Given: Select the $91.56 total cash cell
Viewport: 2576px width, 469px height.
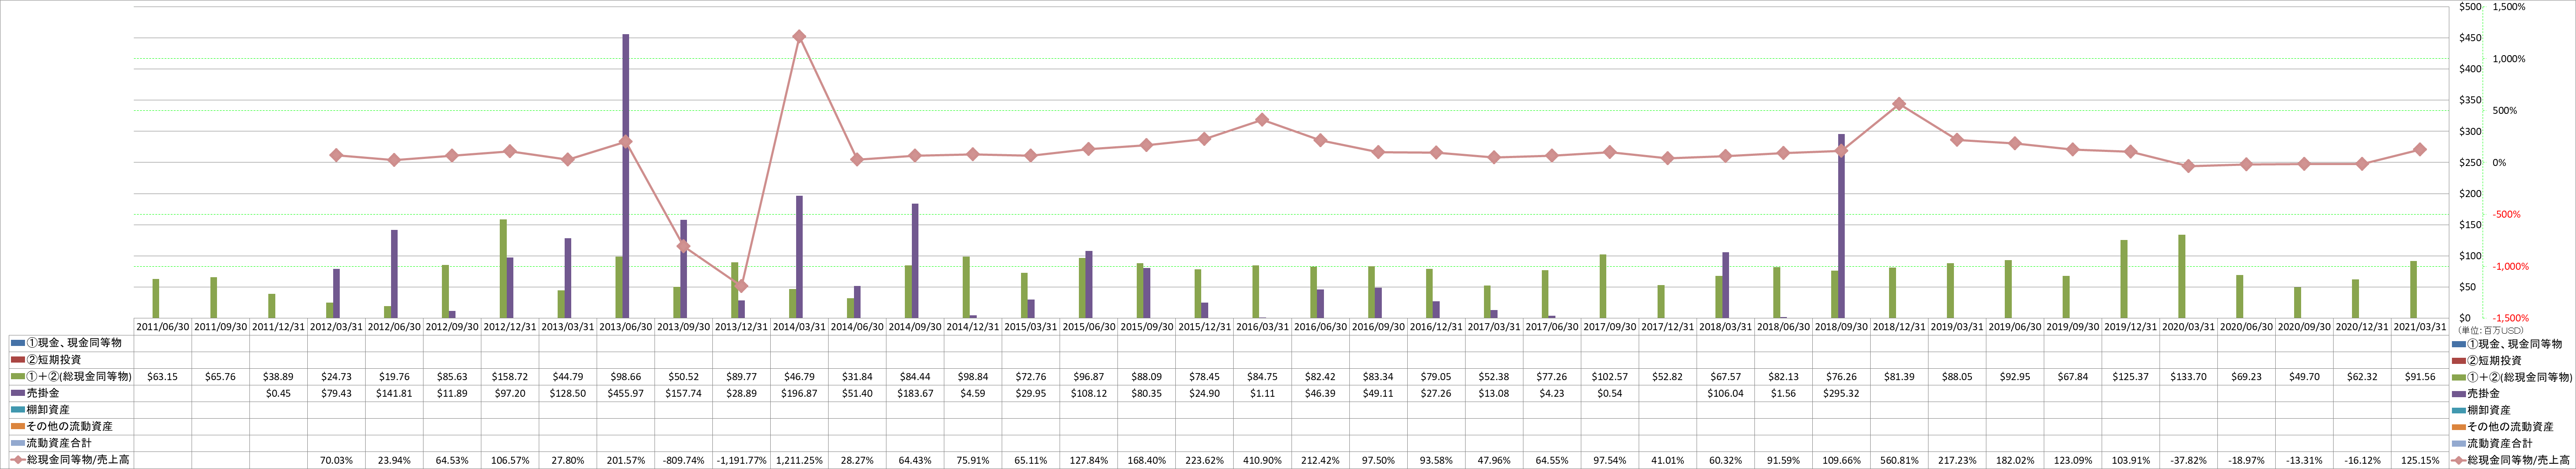Looking at the screenshot, I should click(x=2419, y=376).
